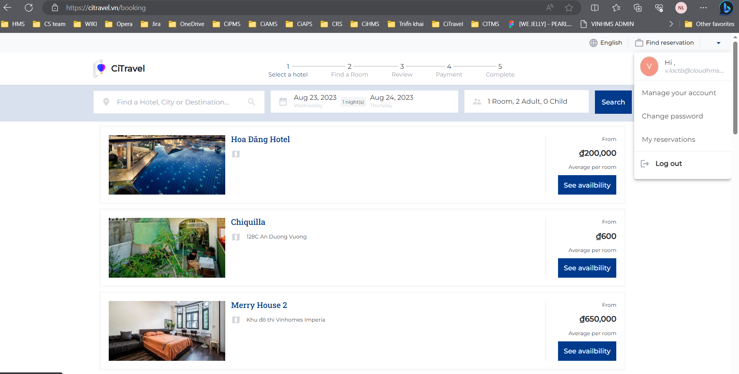Image resolution: width=739 pixels, height=374 pixels.
Task: Click the CiTravel logo
Action: 119,68
